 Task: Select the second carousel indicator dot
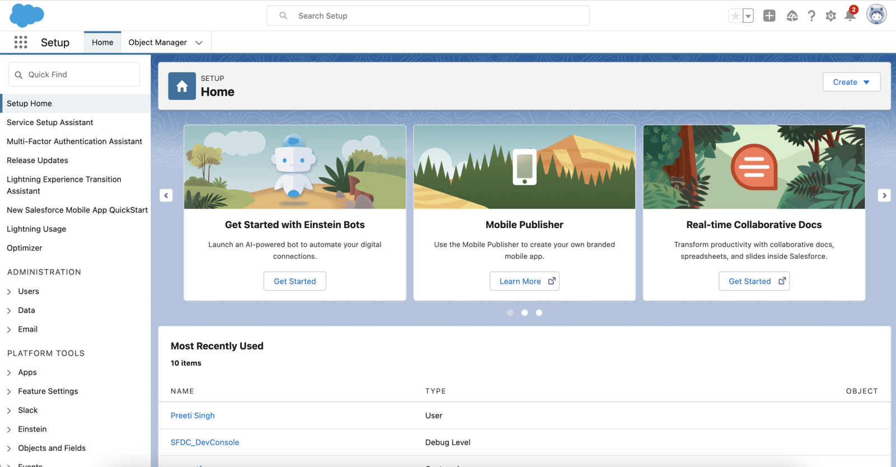[525, 313]
